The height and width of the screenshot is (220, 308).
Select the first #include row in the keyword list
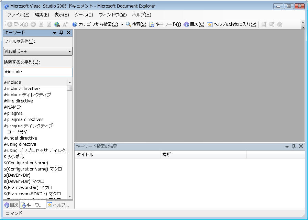(35, 82)
